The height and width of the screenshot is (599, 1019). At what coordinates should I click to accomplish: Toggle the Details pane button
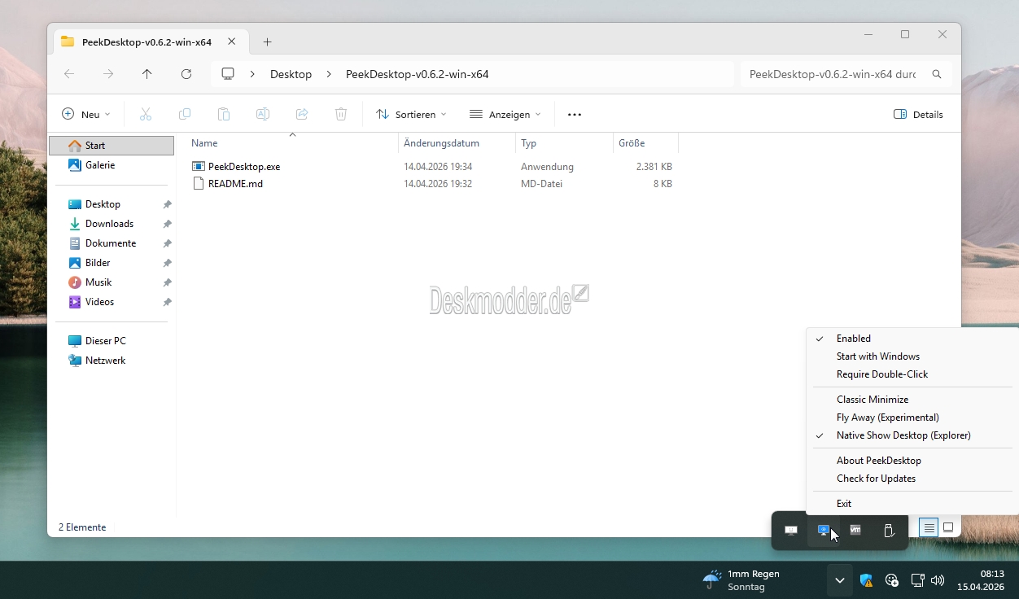(x=918, y=115)
